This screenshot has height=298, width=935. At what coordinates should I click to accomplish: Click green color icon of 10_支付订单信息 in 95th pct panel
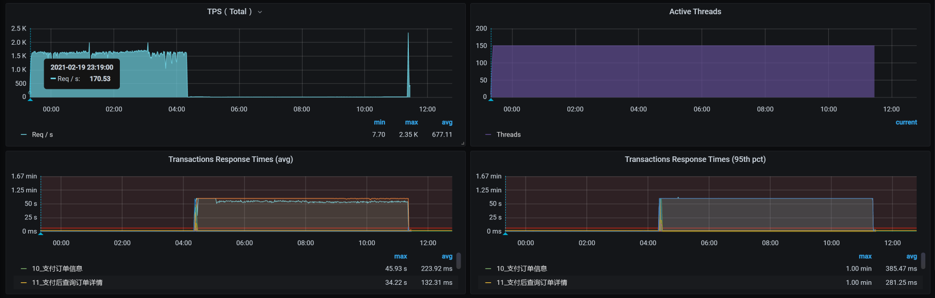[x=488, y=269]
